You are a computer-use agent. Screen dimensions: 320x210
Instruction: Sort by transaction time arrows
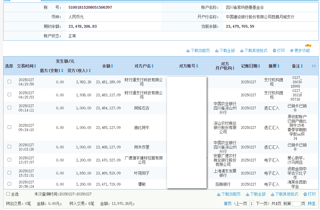point(35,66)
